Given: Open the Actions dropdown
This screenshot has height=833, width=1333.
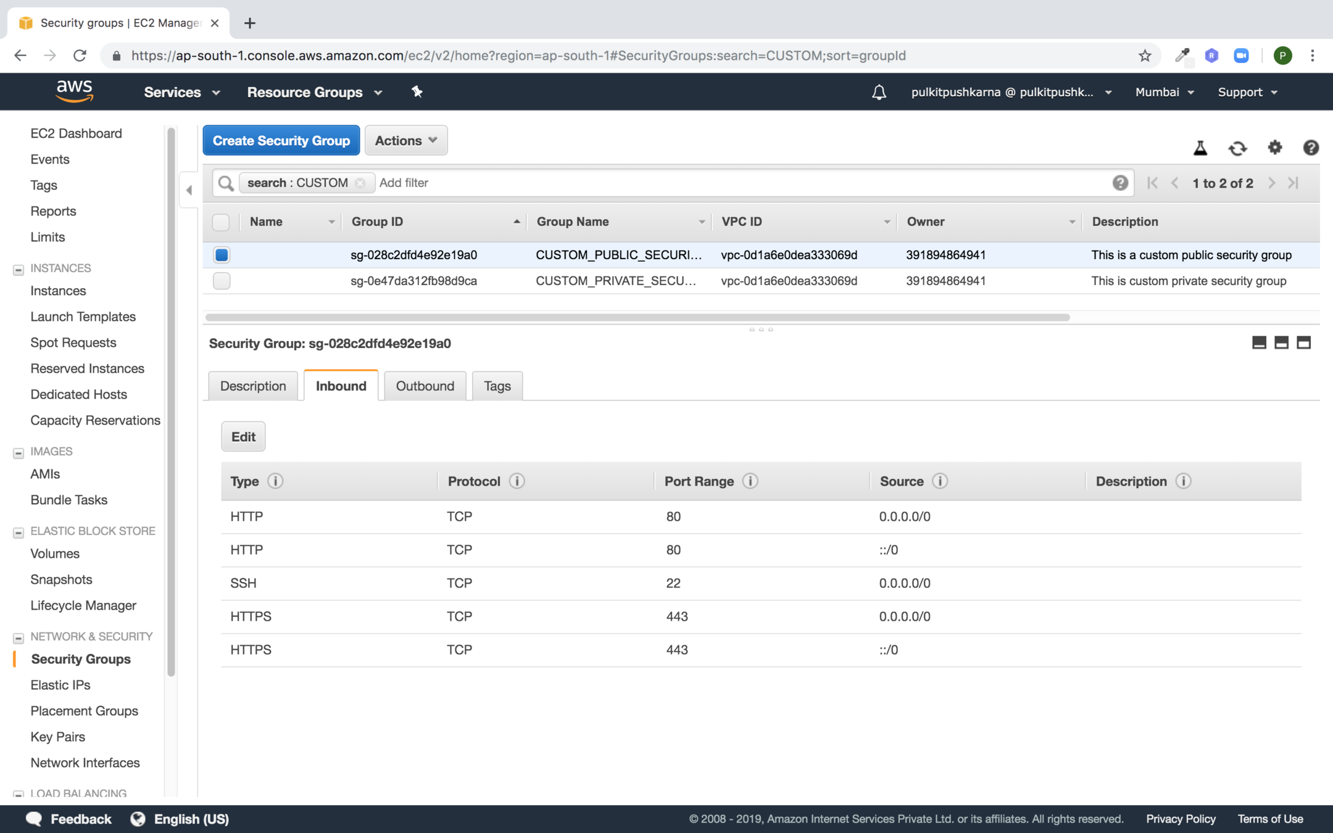Looking at the screenshot, I should [x=406, y=141].
